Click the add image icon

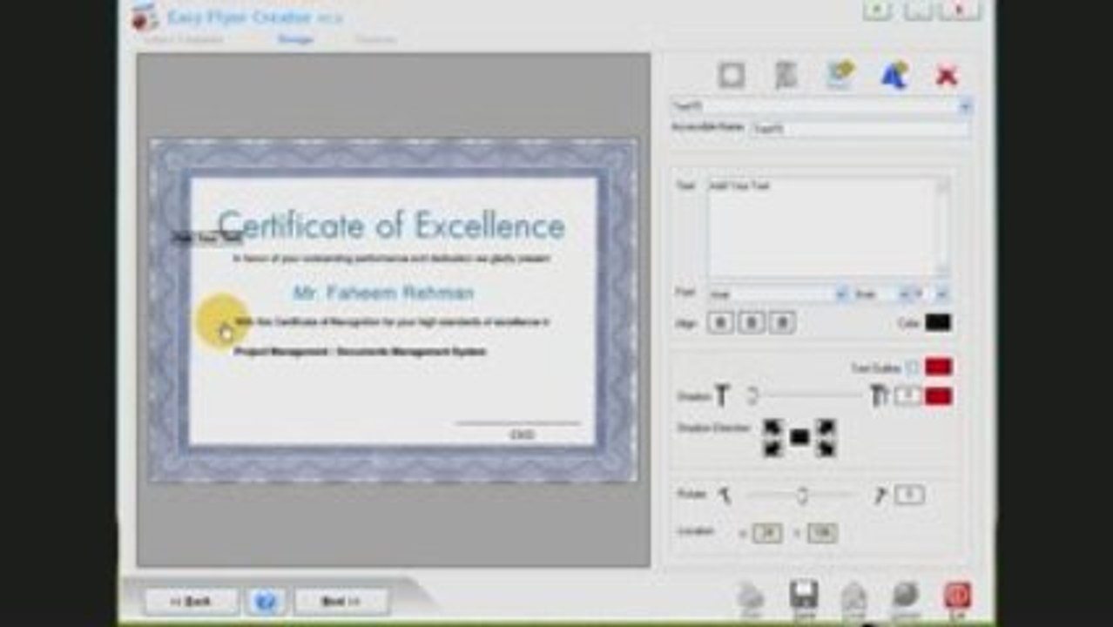840,76
